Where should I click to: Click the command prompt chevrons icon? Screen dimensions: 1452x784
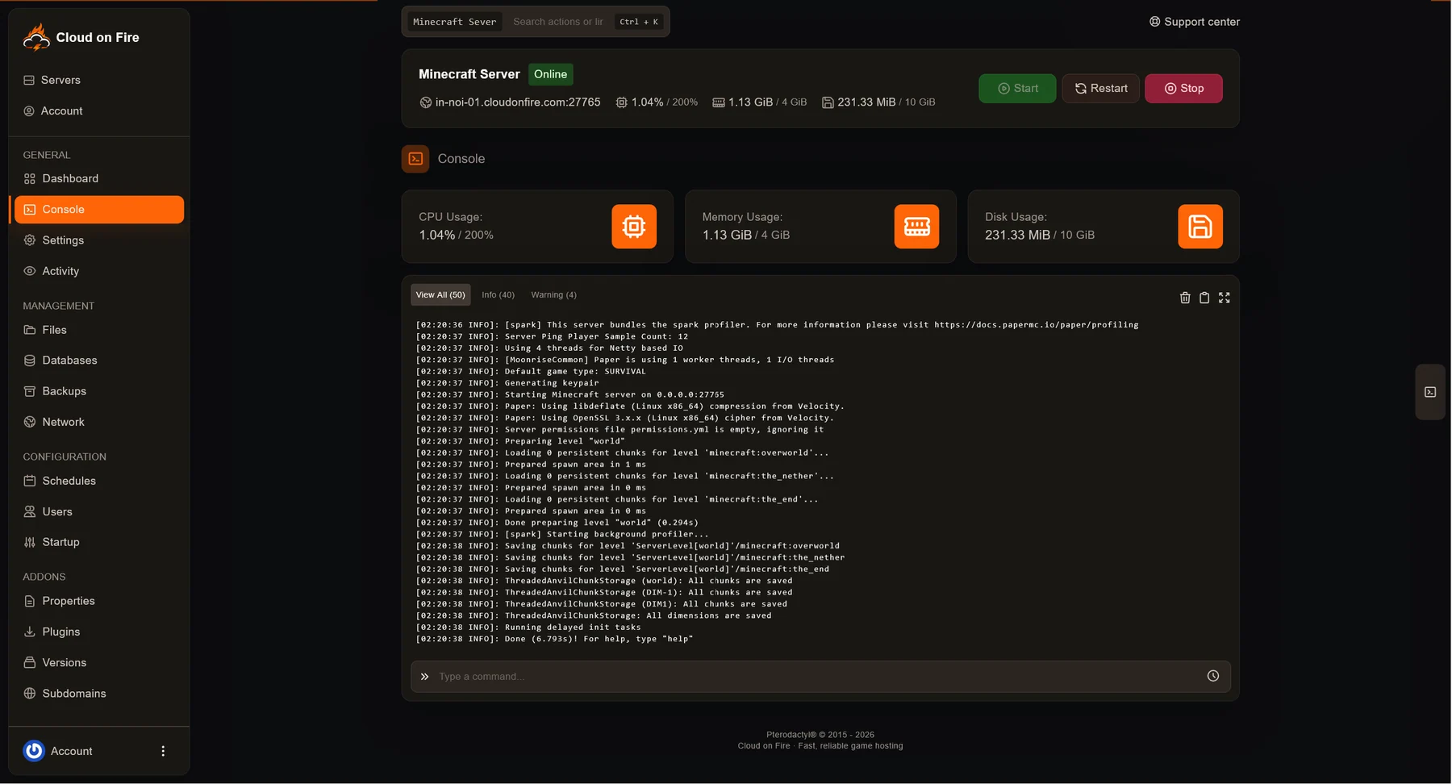[x=425, y=677]
